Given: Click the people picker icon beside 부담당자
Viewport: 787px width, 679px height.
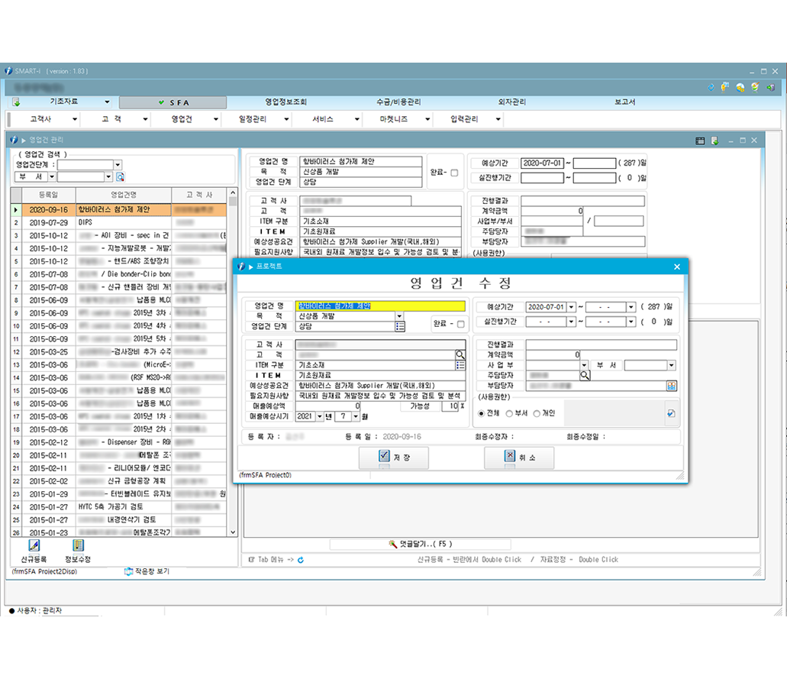Looking at the screenshot, I should 671,386.
